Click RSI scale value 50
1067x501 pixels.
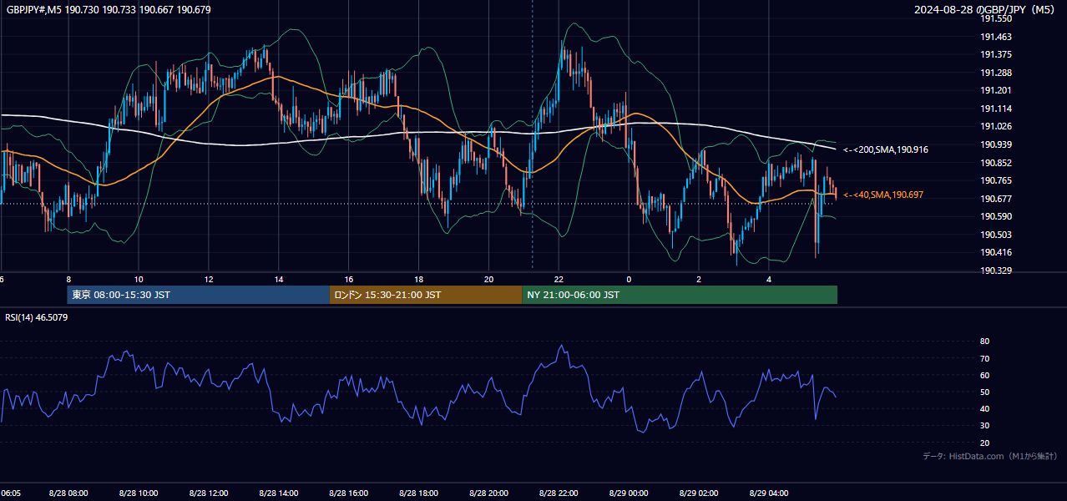984,392
